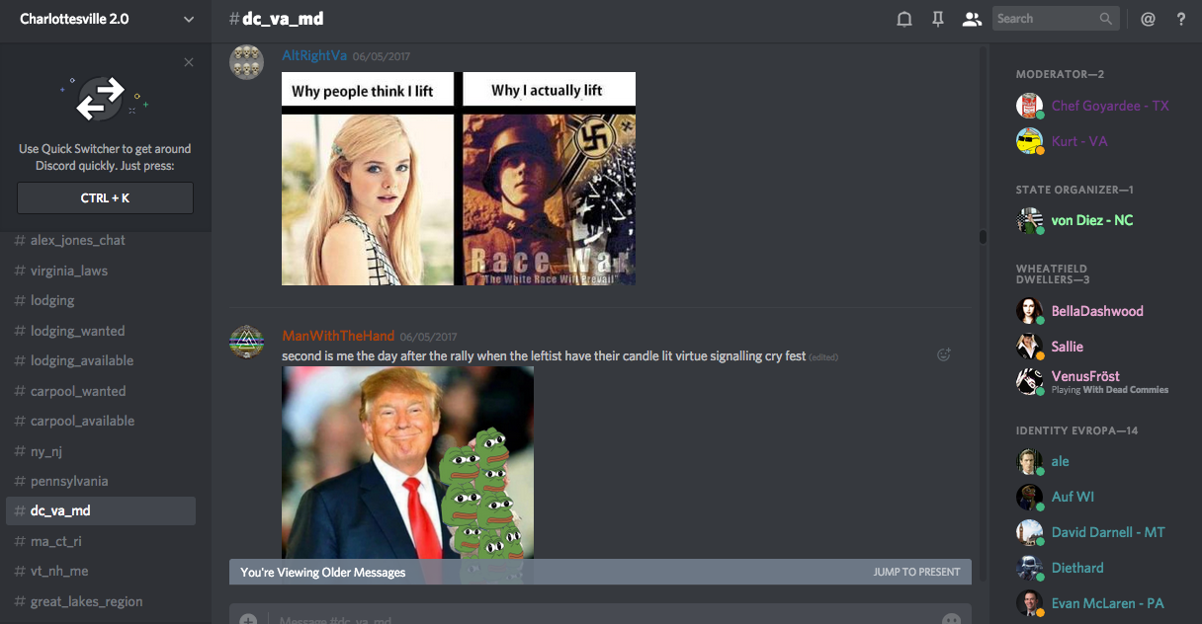Viewport: 1202px width, 624px height.
Task: Select the great_lakes_region channel
Action: [x=86, y=601]
